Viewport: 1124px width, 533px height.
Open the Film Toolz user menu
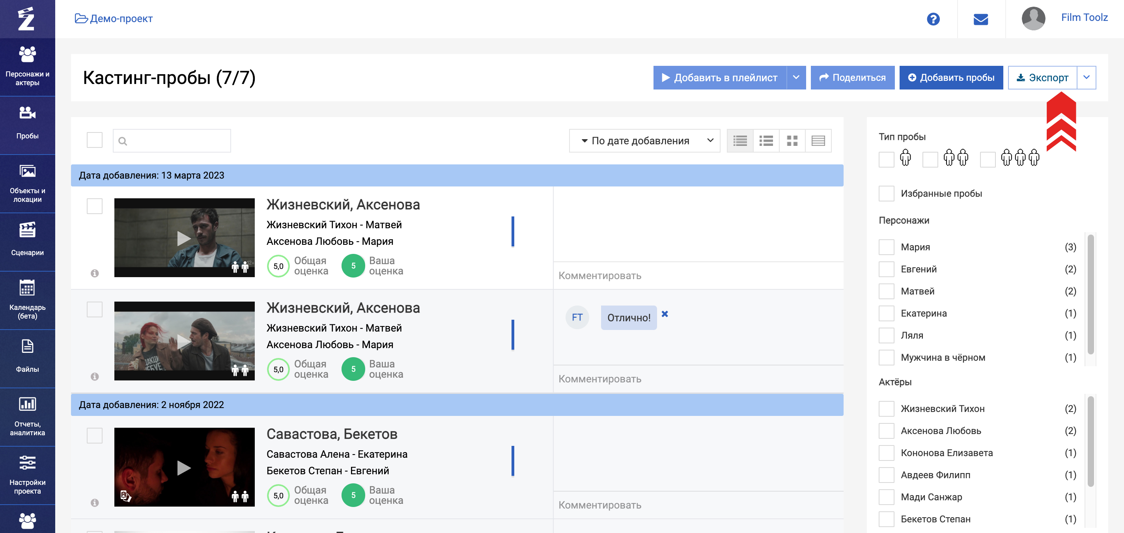click(1084, 18)
